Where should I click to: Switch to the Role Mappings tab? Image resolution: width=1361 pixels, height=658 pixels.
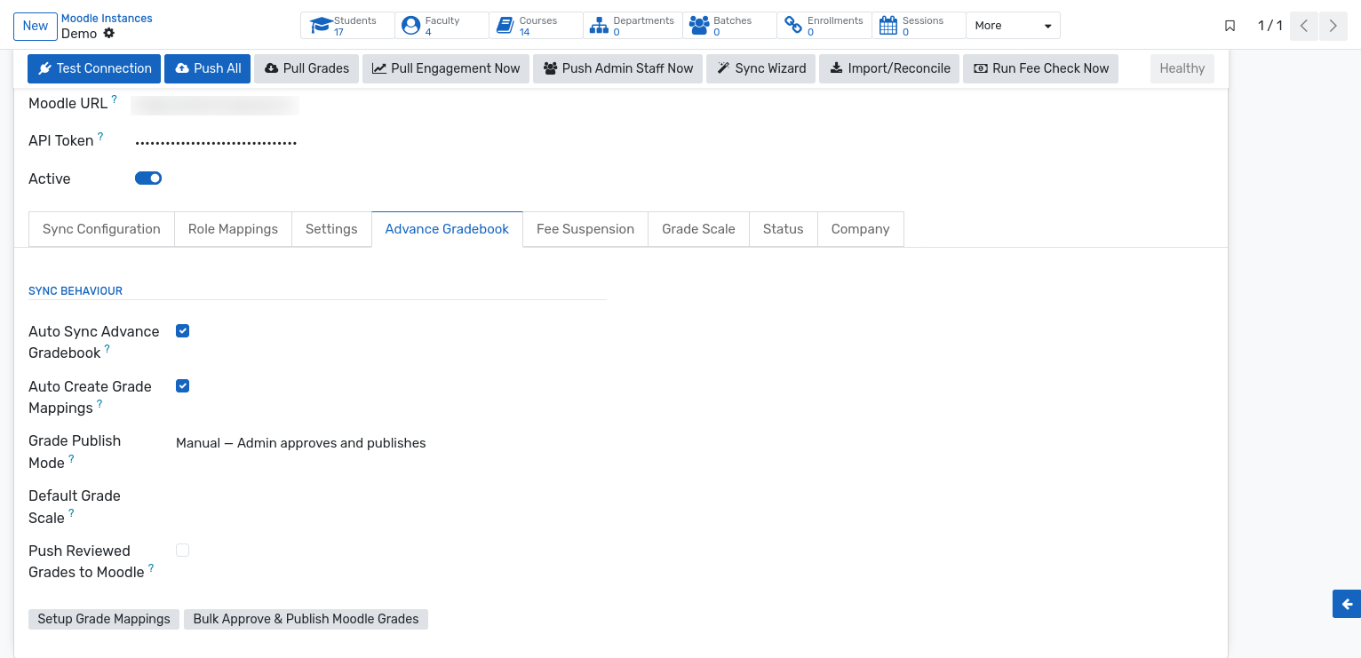[233, 229]
